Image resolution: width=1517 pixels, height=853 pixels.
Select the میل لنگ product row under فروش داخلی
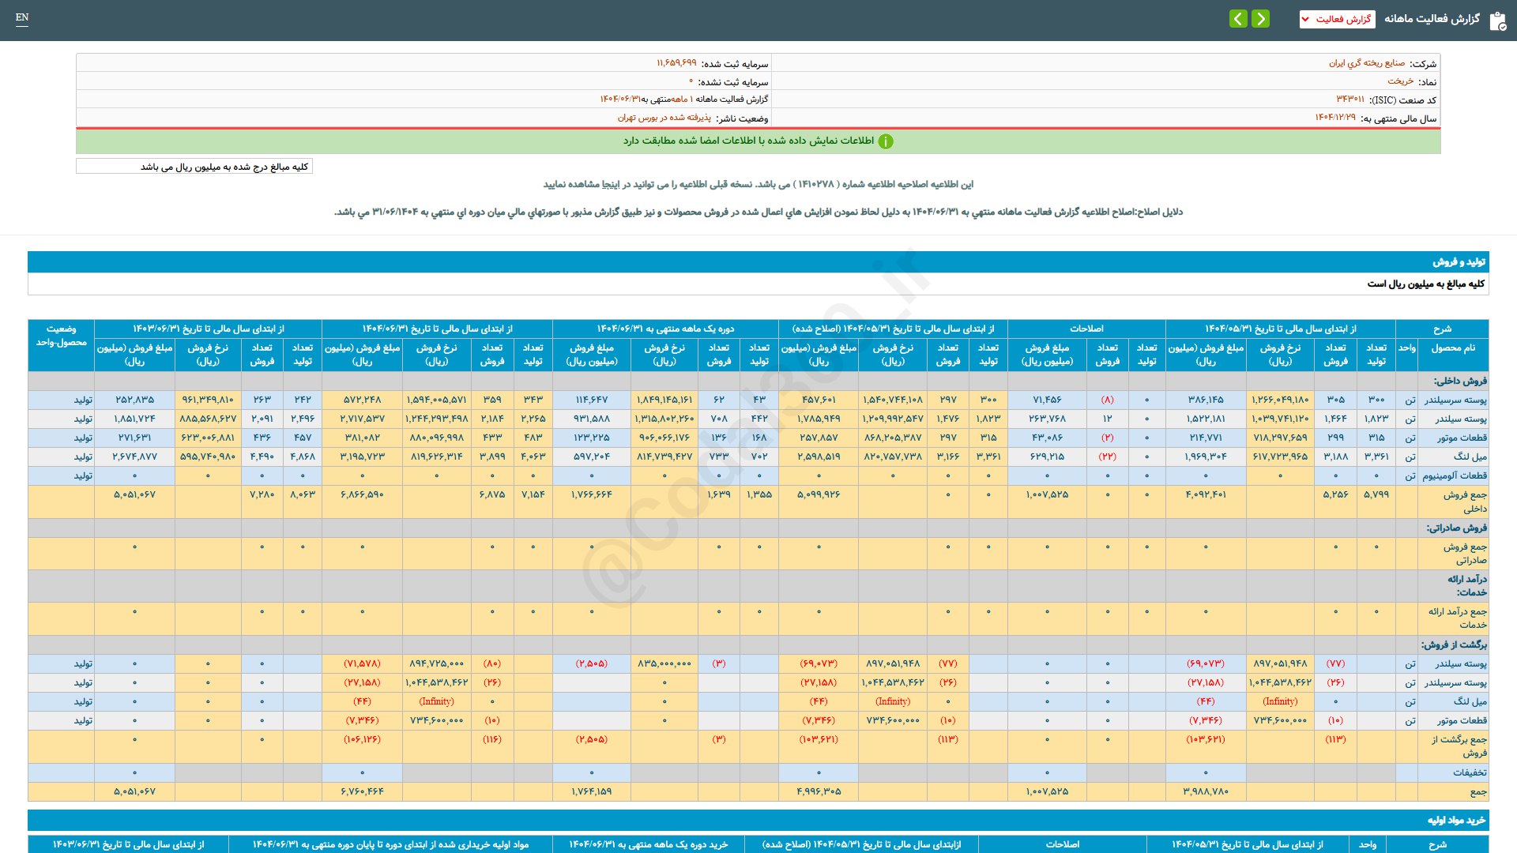(x=1470, y=457)
